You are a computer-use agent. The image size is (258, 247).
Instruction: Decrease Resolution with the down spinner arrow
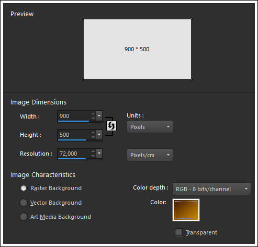[x=93, y=156]
